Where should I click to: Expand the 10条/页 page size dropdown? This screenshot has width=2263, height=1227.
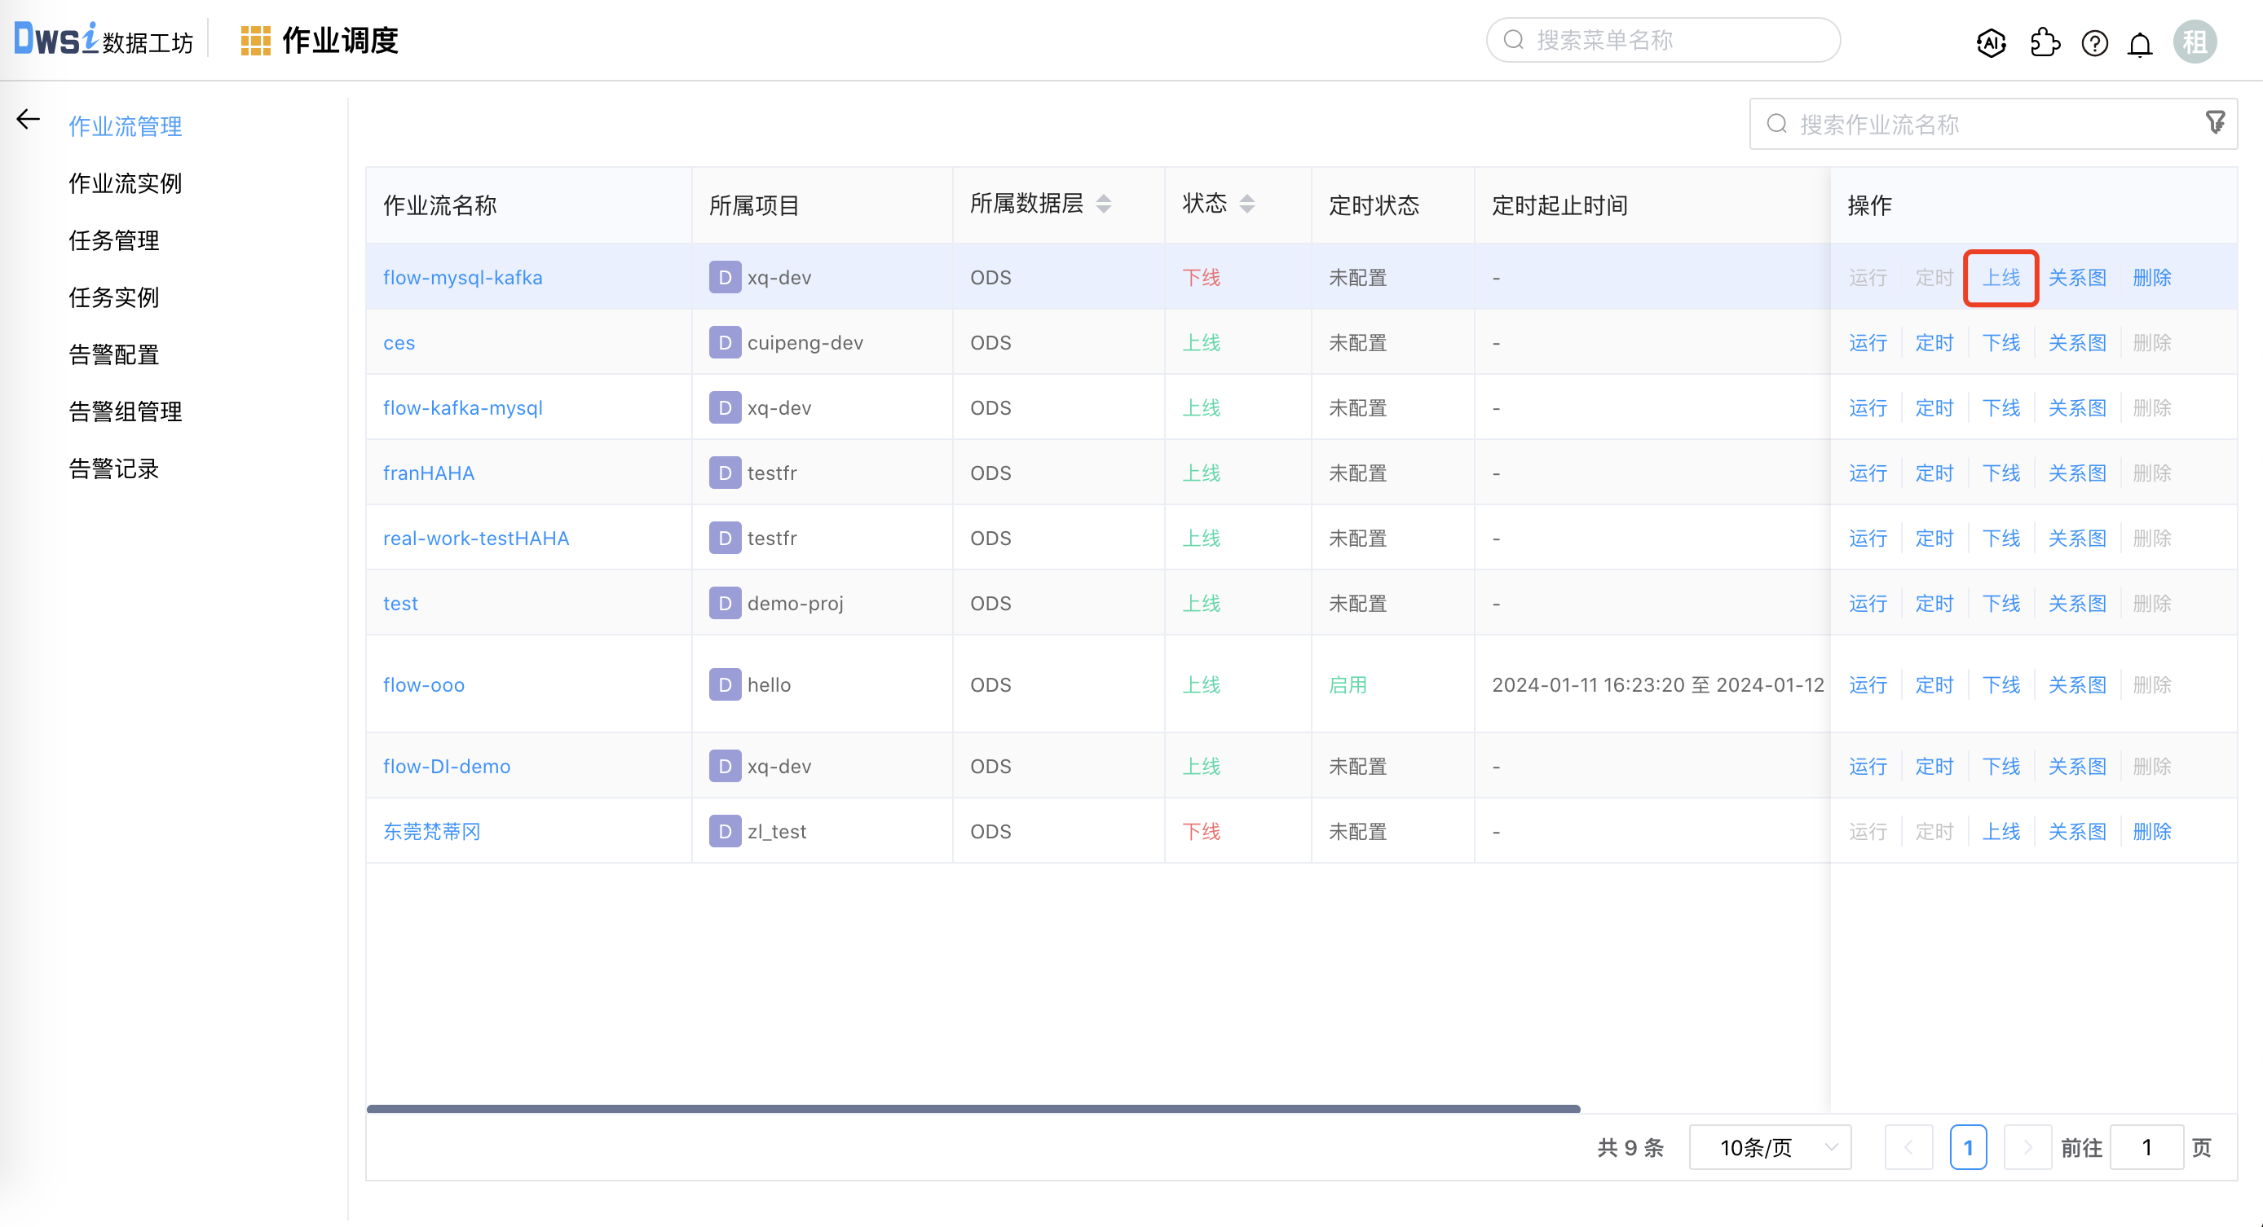[1769, 1147]
